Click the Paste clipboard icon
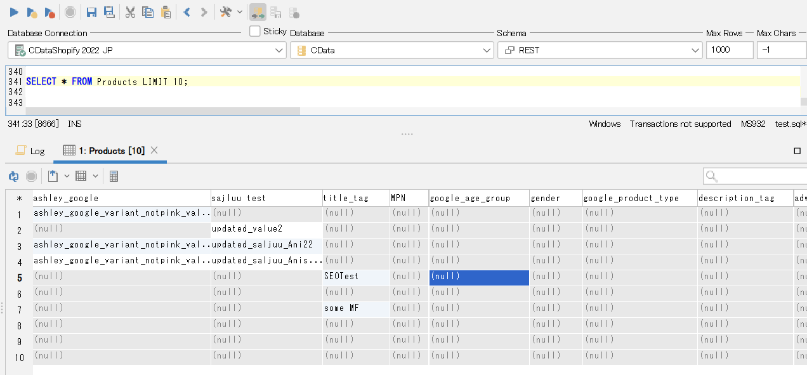Viewport: 807px width, 375px height. click(x=166, y=12)
